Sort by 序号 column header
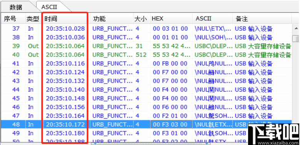300x145 pixels. pyautogui.click(x=10, y=19)
